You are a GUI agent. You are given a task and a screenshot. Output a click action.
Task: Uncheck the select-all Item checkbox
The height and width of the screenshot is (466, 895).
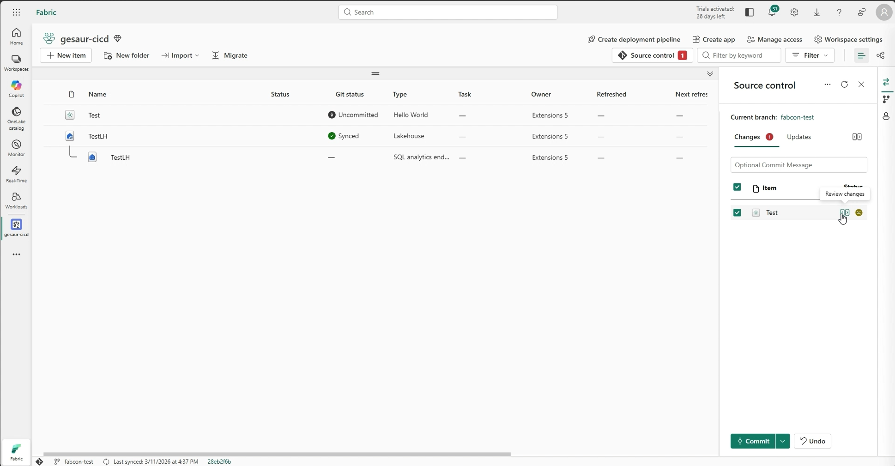pos(737,188)
